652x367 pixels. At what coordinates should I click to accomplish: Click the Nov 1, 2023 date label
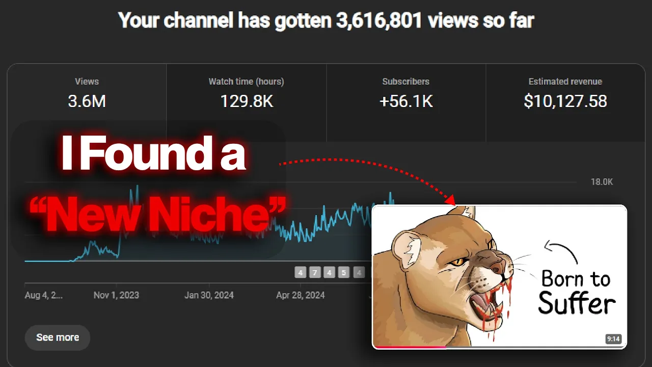click(116, 295)
